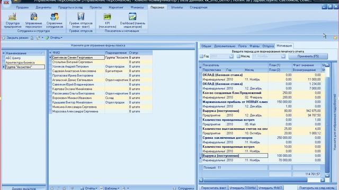339x190 pixels.
Task: Open the year combo box dropdown
Action: 231,56
